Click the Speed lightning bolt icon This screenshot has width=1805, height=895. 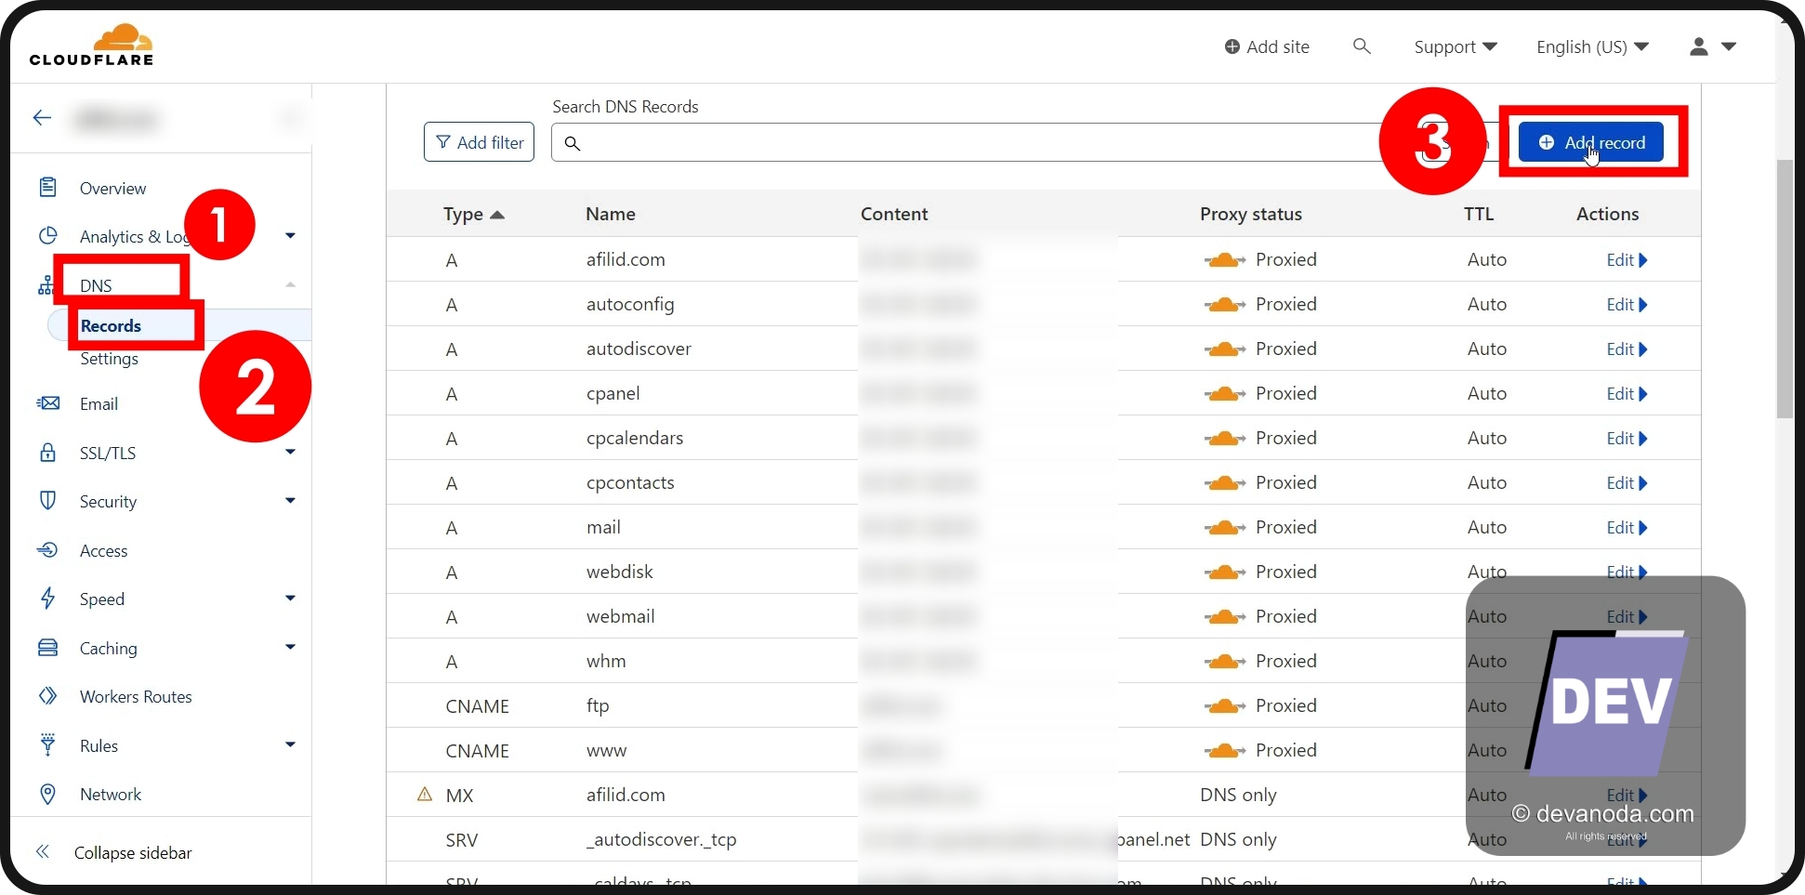click(47, 598)
